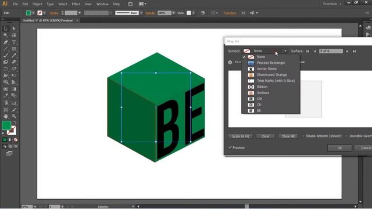Set paint to Gradient in Tools panel
Screen dimensions: 372x209
(10, 140)
